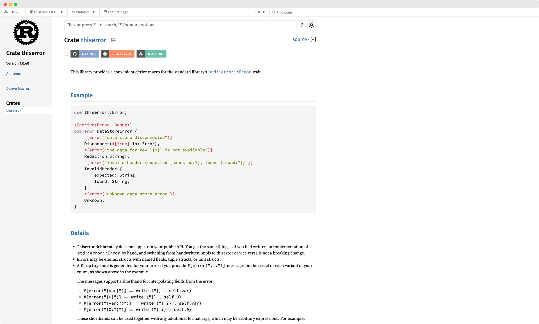The image size is (539, 324).
Task: Open the thiserror-1.0.40 version dropdown
Action: 46,12
